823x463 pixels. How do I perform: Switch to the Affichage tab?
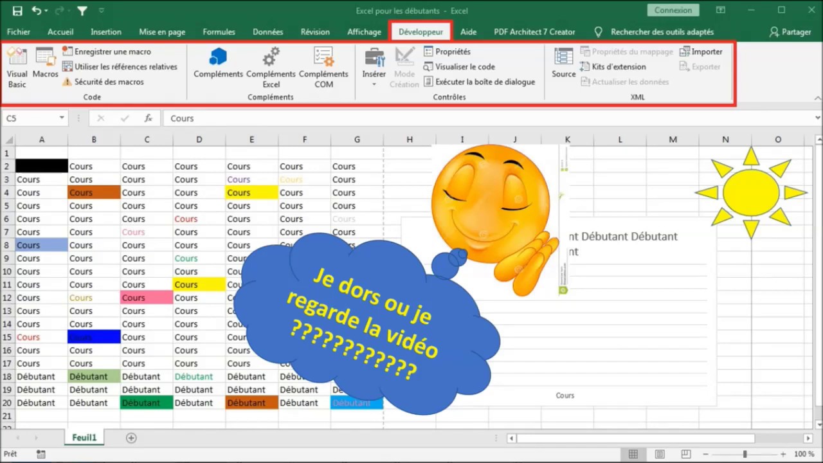[x=365, y=32]
